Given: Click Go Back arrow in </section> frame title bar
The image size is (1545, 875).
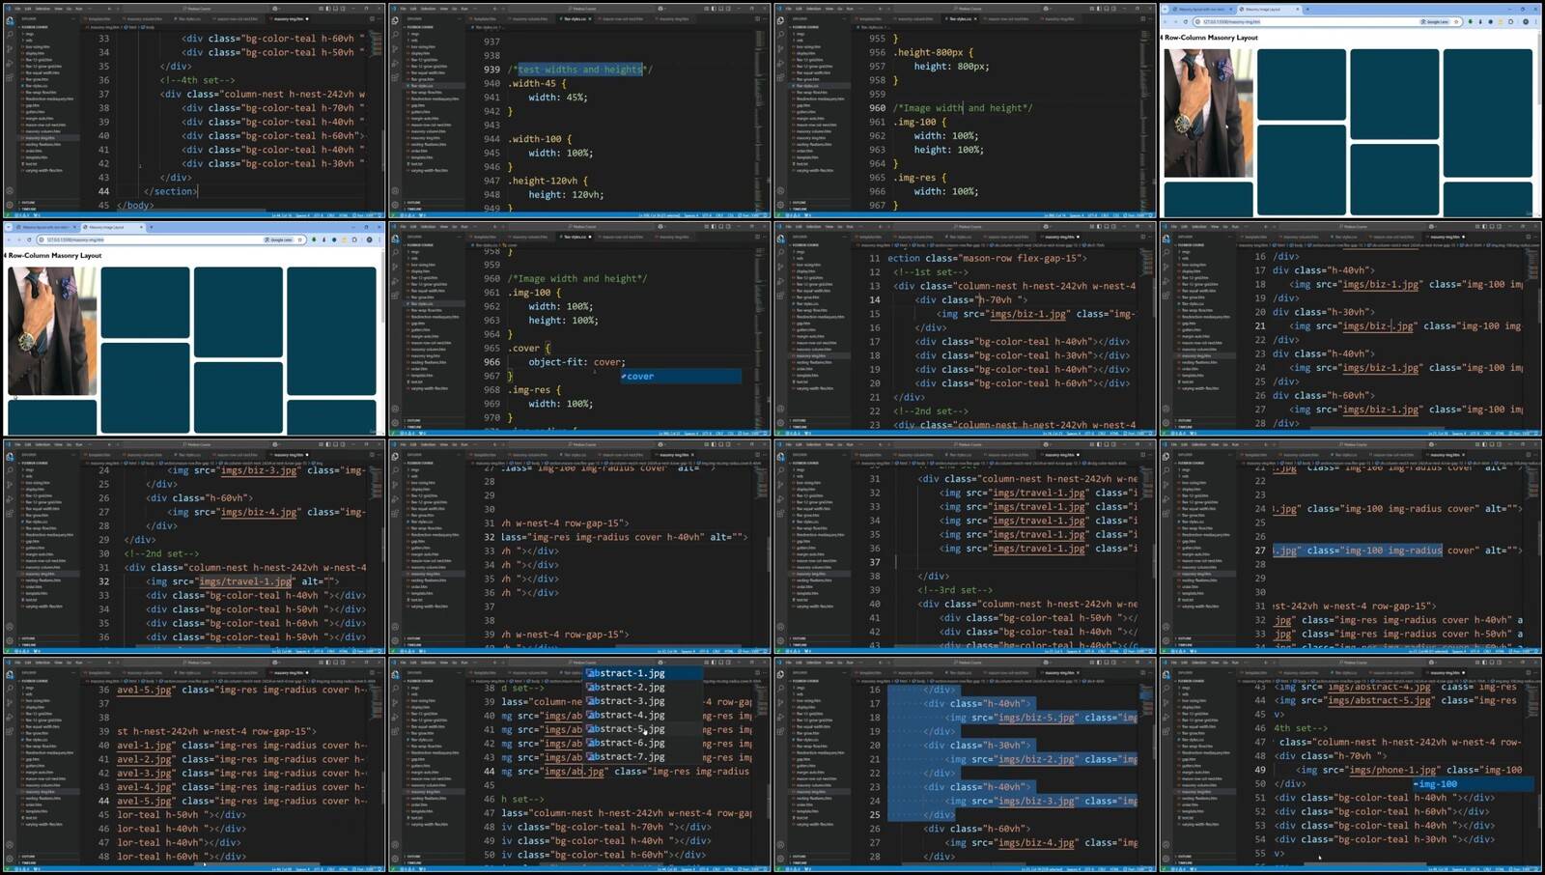Looking at the screenshot, I should (109, 9).
